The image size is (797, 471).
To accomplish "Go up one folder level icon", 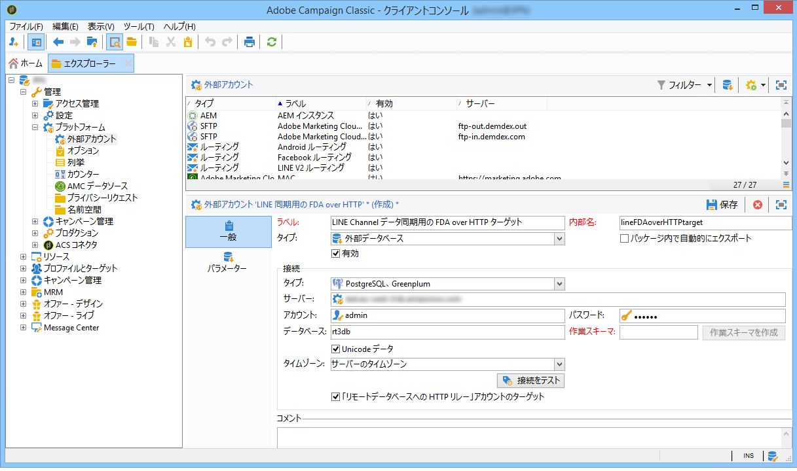I will 92,42.
